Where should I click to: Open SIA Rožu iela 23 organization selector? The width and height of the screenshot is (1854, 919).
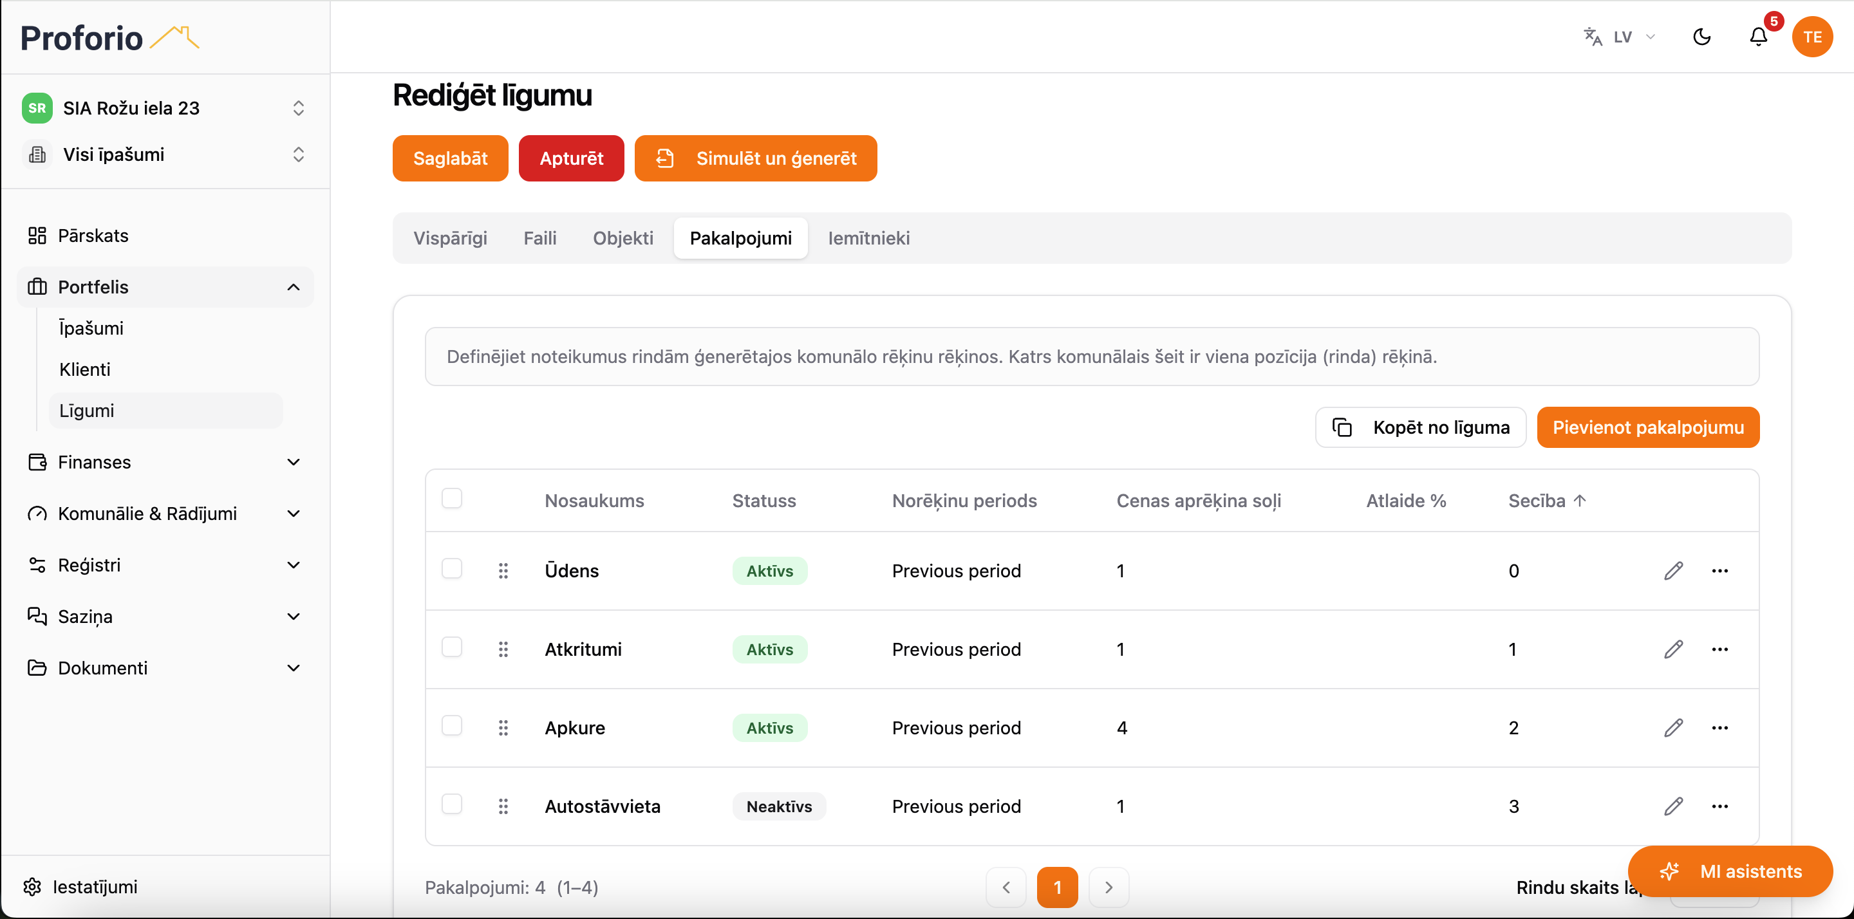[x=165, y=108]
